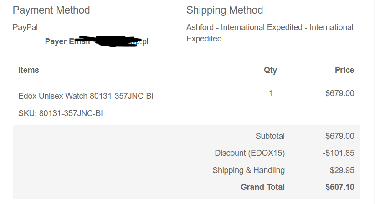Select the -$101.85 discount amount
The width and height of the screenshot is (375, 204).
click(339, 153)
